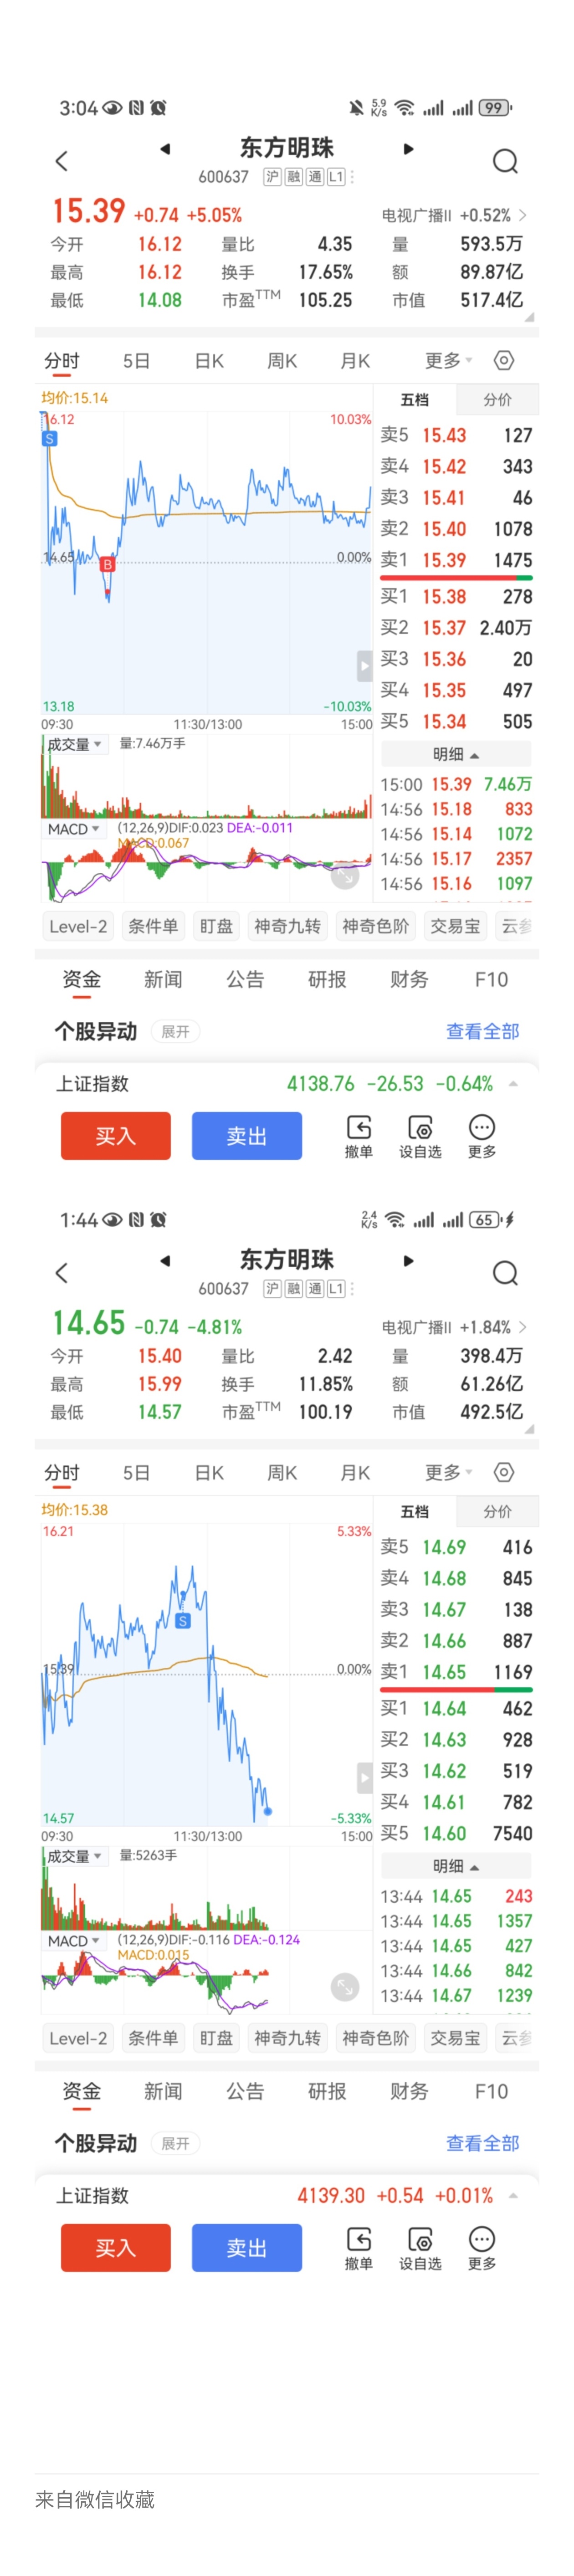The image size is (574, 2576).
Task: Collapse 明细 list above 15:00 15.39 row
Action: pos(456,755)
